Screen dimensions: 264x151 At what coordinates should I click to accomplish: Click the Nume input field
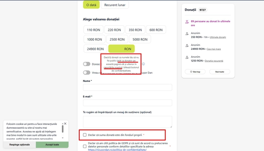click(127, 87)
